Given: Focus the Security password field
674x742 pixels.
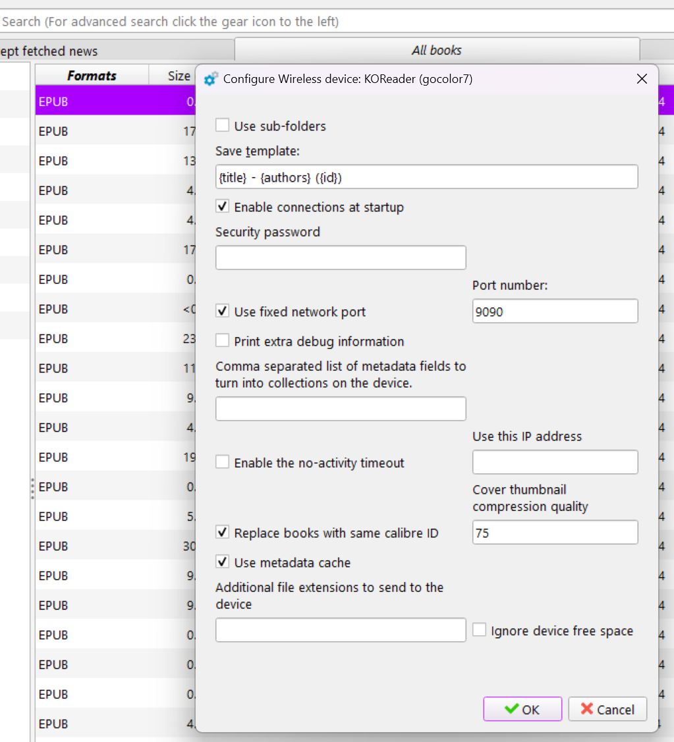Looking at the screenshot, I should click(x=341, y=257).
